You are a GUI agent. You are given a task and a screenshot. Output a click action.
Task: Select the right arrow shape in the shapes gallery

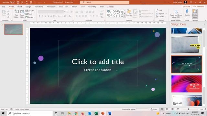[116, 14]
